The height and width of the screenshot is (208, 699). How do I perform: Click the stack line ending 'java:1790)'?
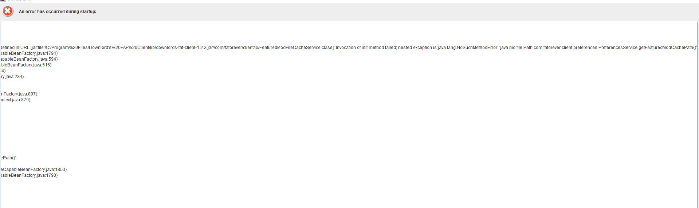point(29,175)
